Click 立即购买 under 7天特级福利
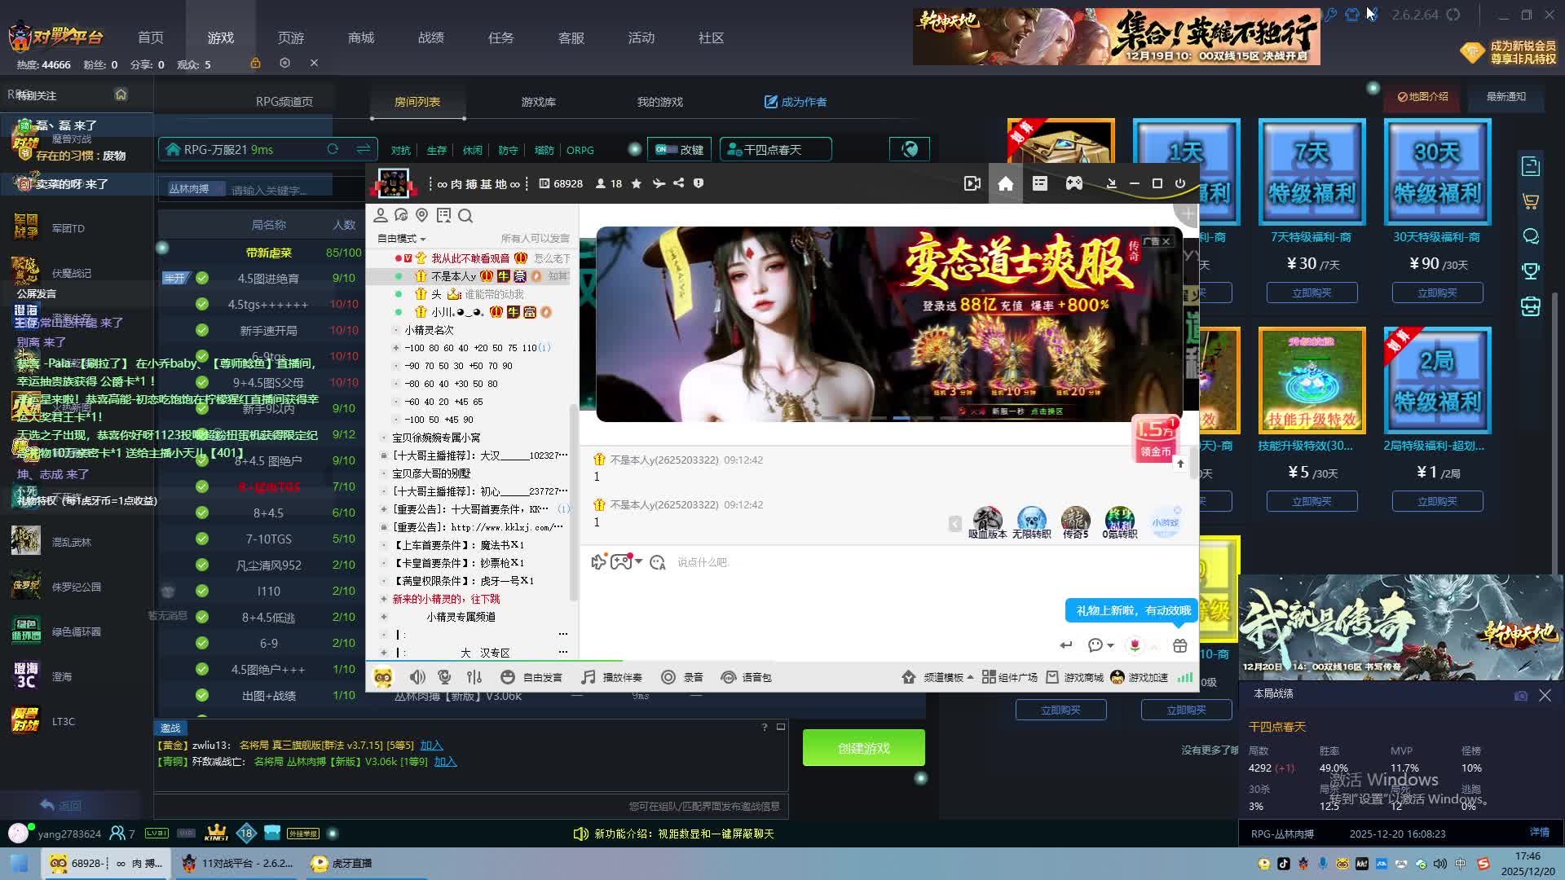This screenshot has width=1565, height=880. click(1312, 293)
